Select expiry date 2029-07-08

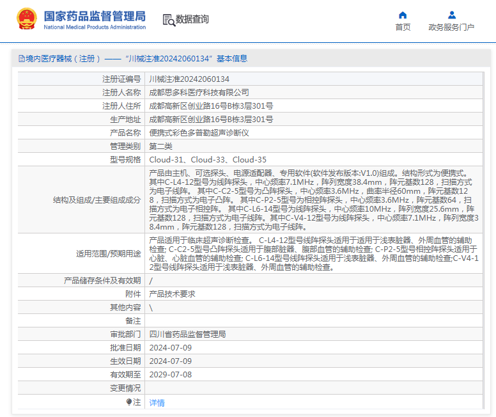click(x=171, y=375)
